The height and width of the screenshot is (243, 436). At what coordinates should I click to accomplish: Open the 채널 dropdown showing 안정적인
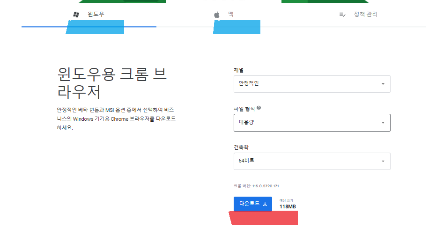click(312, 84)
